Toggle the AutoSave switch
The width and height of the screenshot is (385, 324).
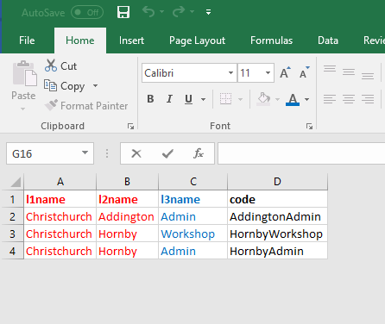tap(87, 12)
